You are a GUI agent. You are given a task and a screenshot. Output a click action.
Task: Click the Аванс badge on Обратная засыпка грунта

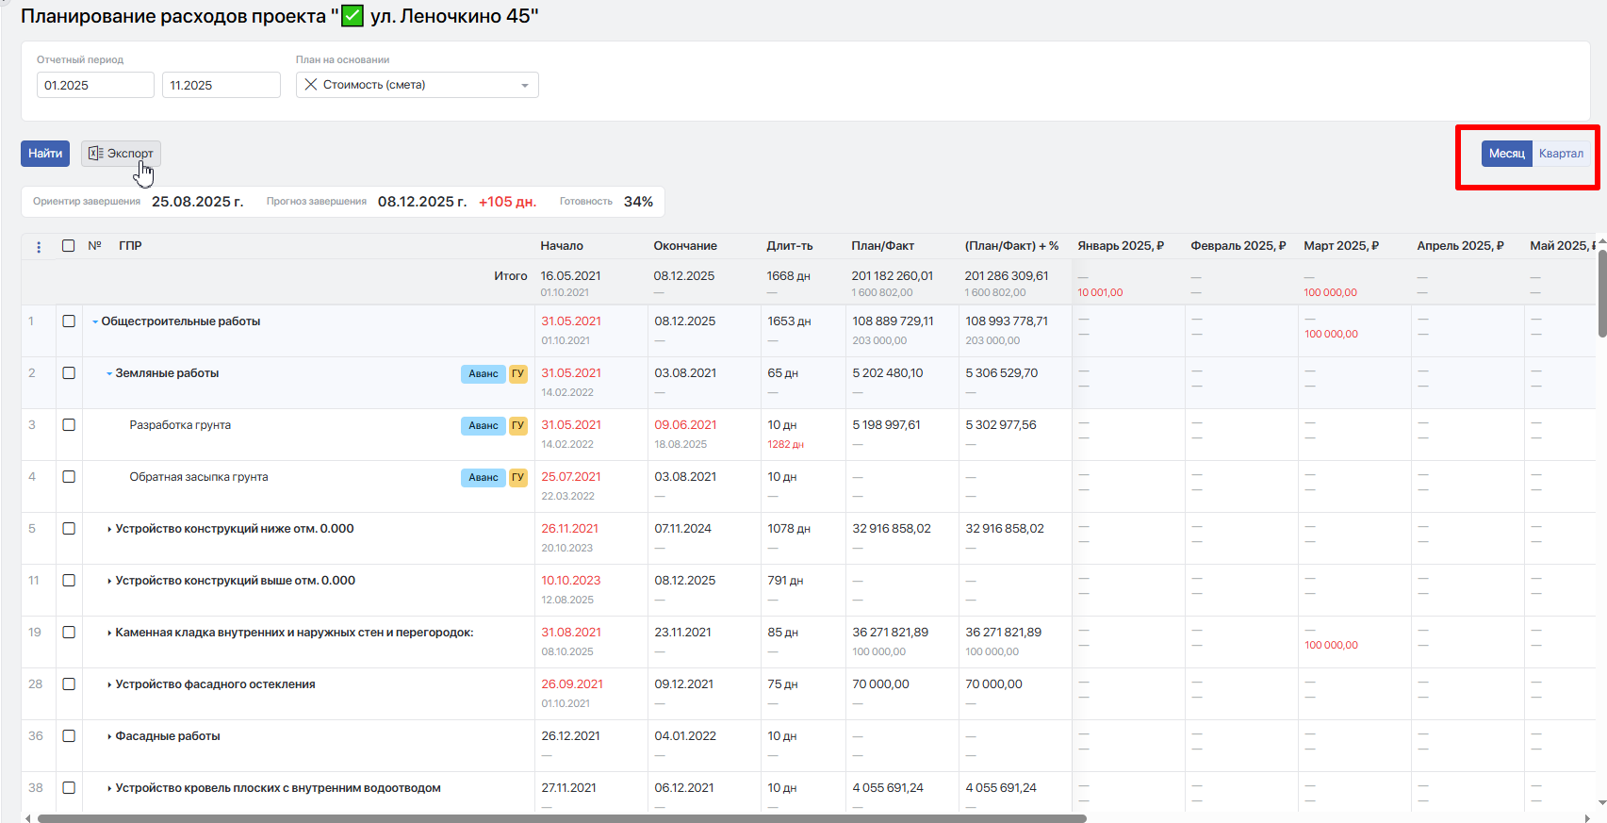click(483, 478)
